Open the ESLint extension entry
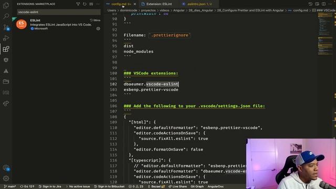This screenshot has height=189, width=336. [x=58, y=24]
